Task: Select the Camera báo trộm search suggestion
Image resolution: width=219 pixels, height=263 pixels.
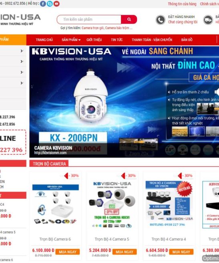Action: (117, 28)
